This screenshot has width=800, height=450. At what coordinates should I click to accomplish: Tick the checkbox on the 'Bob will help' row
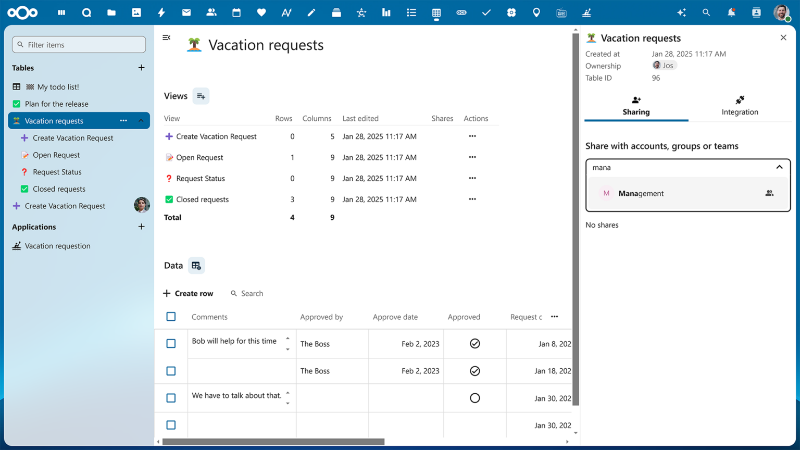tap(171, 343)
